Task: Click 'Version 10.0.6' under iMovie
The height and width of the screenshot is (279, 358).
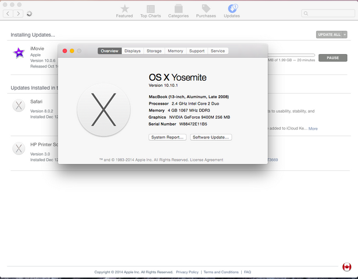Action: (x=43, y=60)
